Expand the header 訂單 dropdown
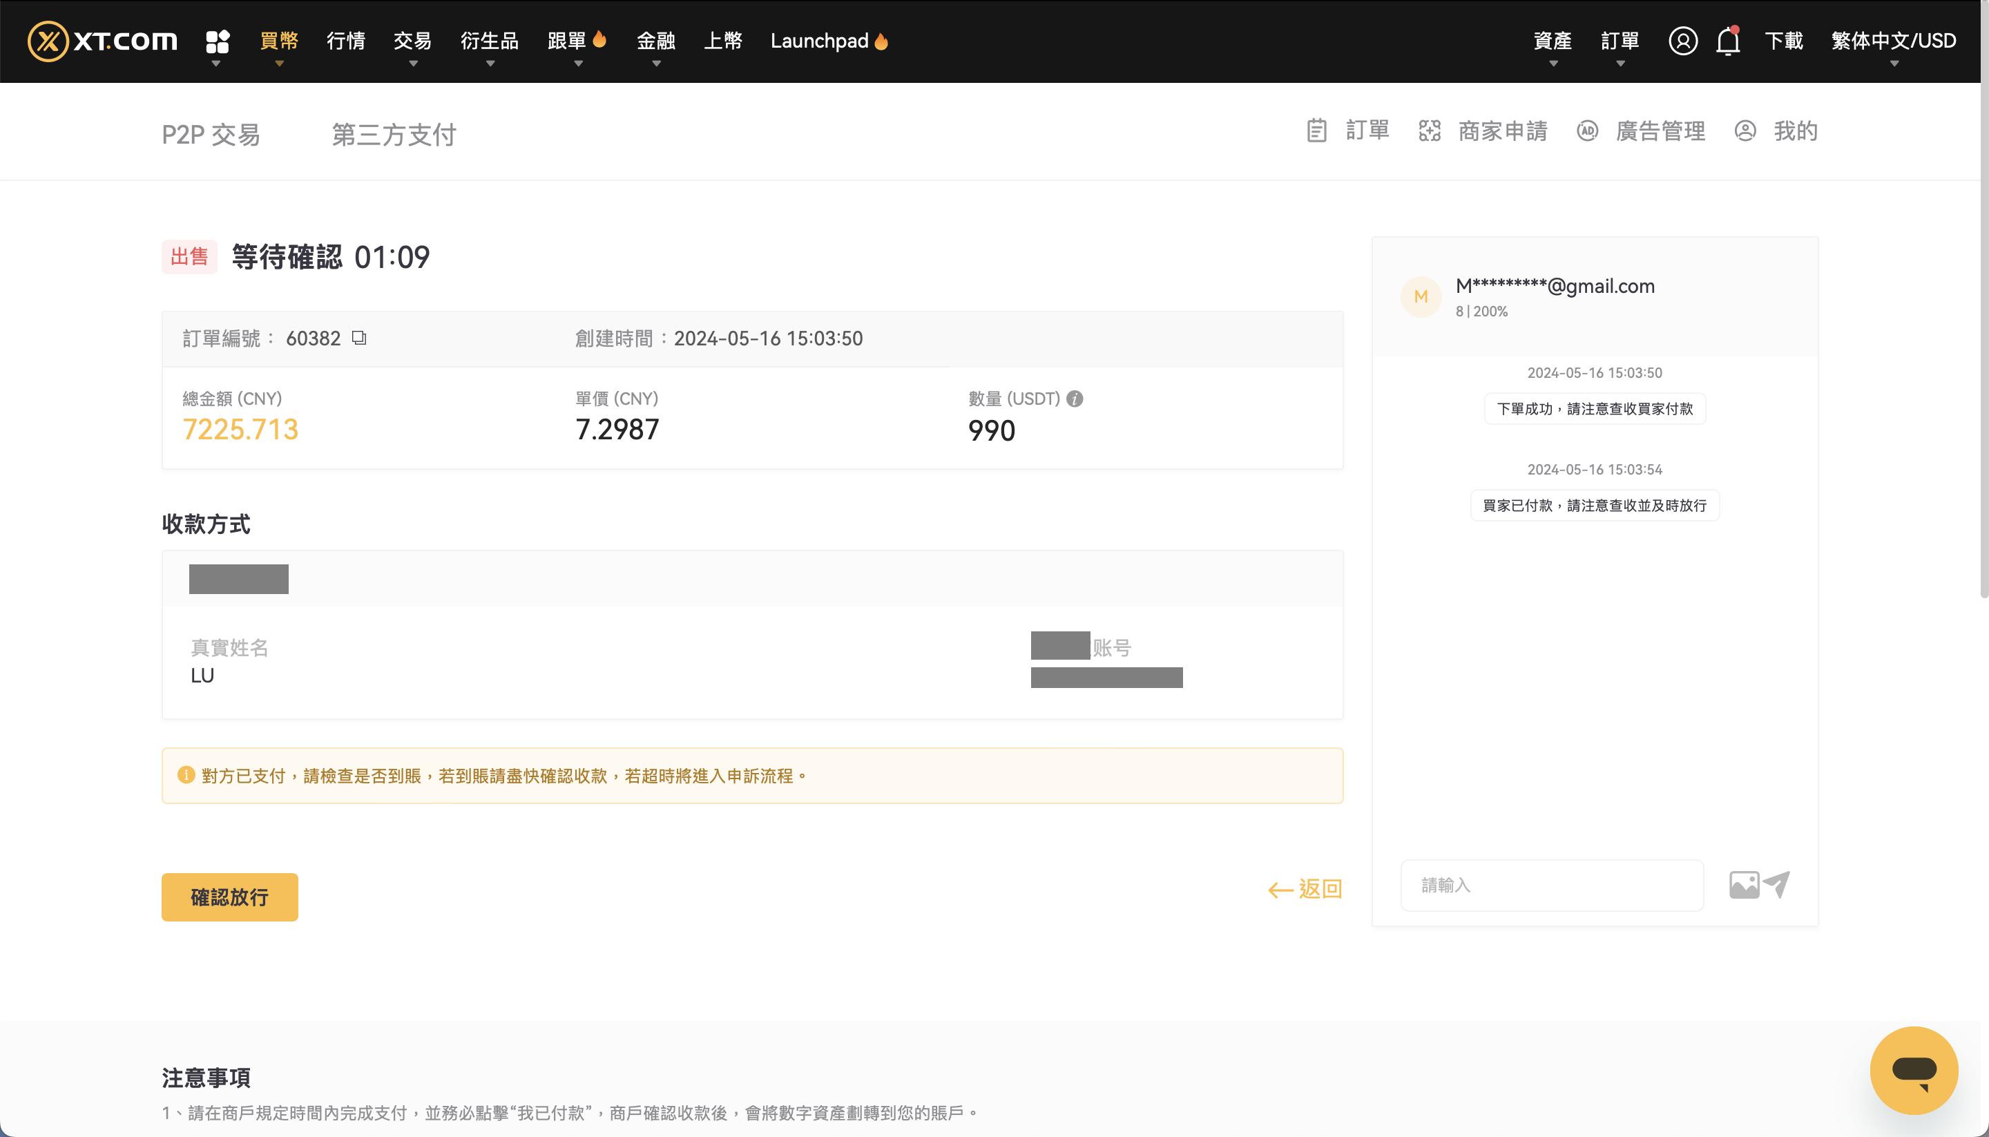The width and height of the screenshot is (1989, 1137). point(1620,41)
